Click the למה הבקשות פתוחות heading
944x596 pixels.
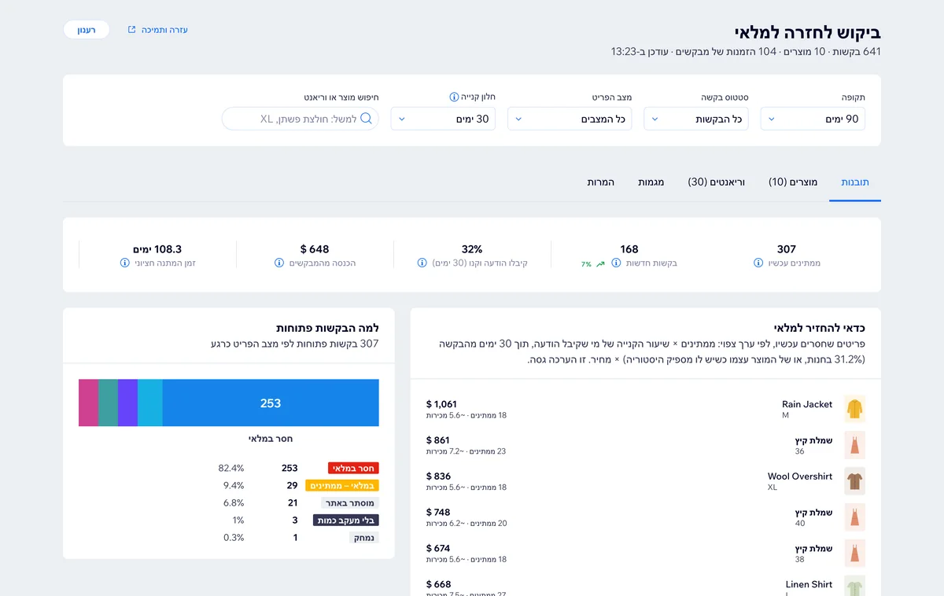[x=327, y=328]
